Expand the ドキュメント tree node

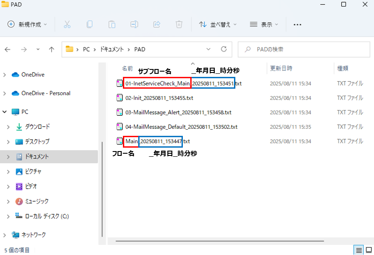click(8, 157)
